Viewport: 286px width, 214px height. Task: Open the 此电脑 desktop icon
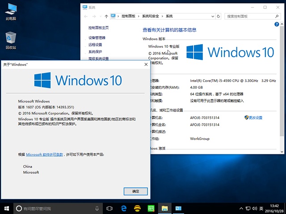(x=11, y=11)
